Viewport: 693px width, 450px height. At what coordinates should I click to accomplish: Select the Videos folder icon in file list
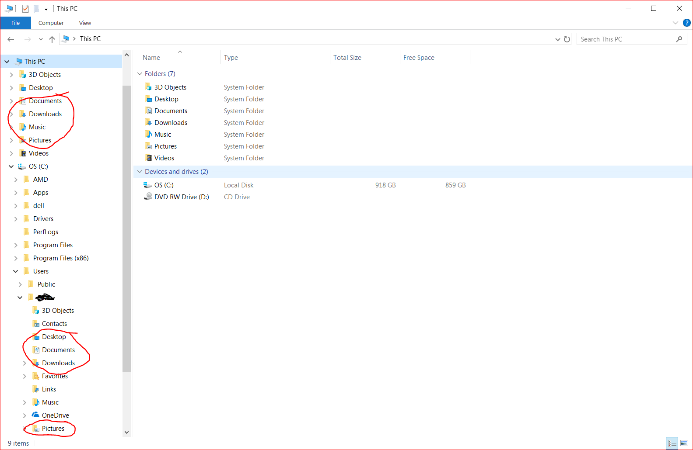[x=148, y=158]
